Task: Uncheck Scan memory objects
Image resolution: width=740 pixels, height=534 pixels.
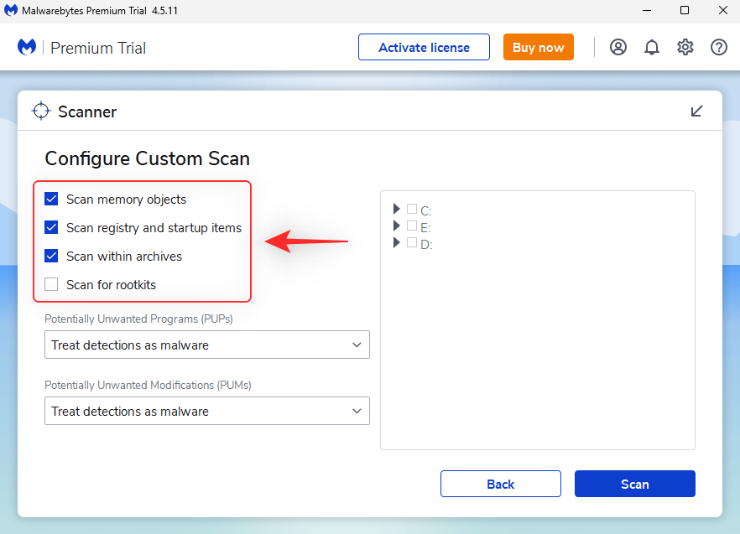Action: tap(52, 200)
